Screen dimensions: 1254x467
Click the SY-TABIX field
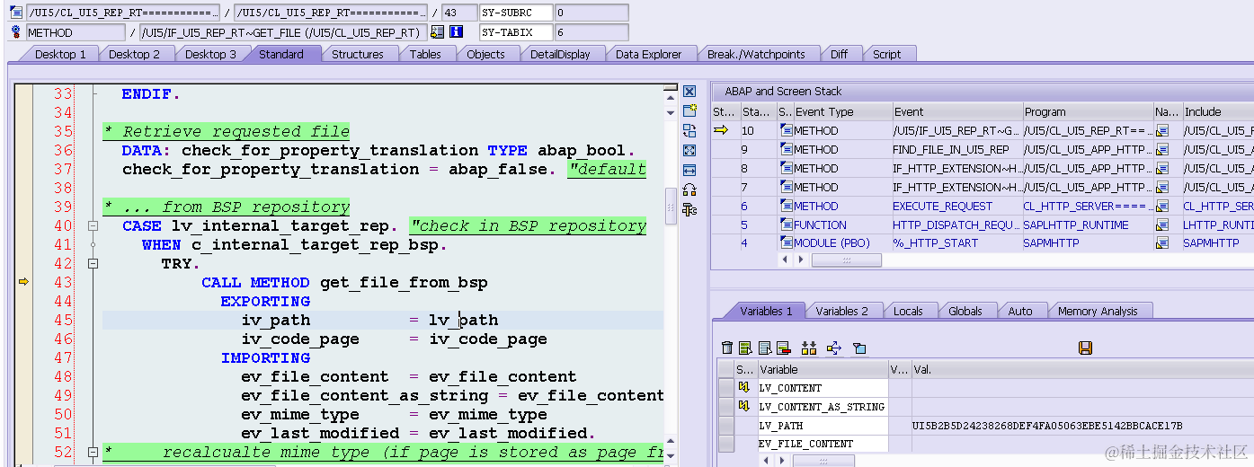515,32
